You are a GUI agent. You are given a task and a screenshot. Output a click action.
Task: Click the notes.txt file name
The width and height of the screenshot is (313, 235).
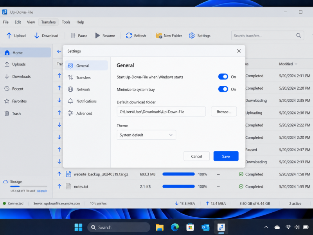click(81, 187)
